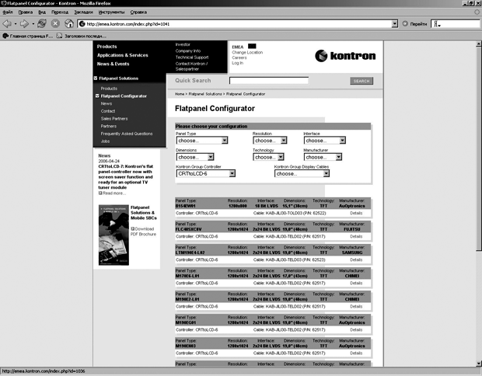Click the browser address bar
482x376 pixels.
pos(237,24)
